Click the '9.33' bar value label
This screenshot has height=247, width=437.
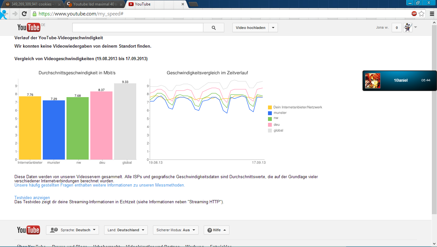[125, 82]
